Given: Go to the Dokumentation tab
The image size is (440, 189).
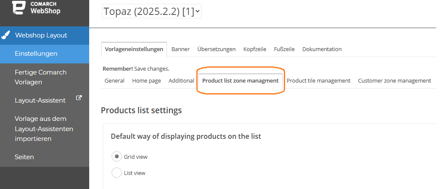Looking at the screenshot, I should 322,49.
